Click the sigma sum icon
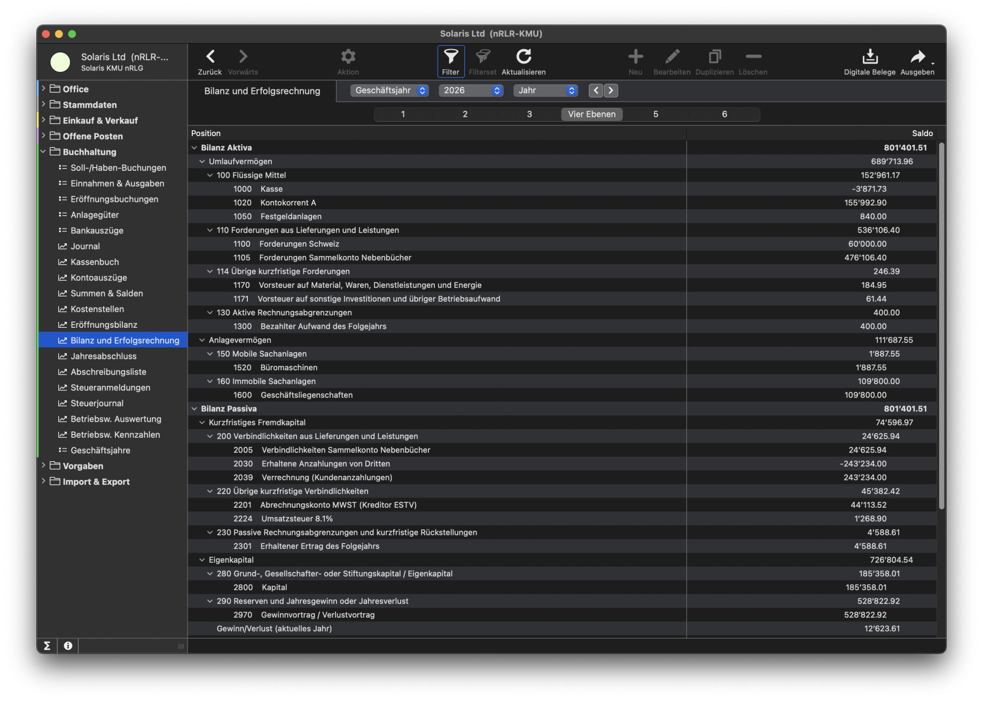 [47, 646]
